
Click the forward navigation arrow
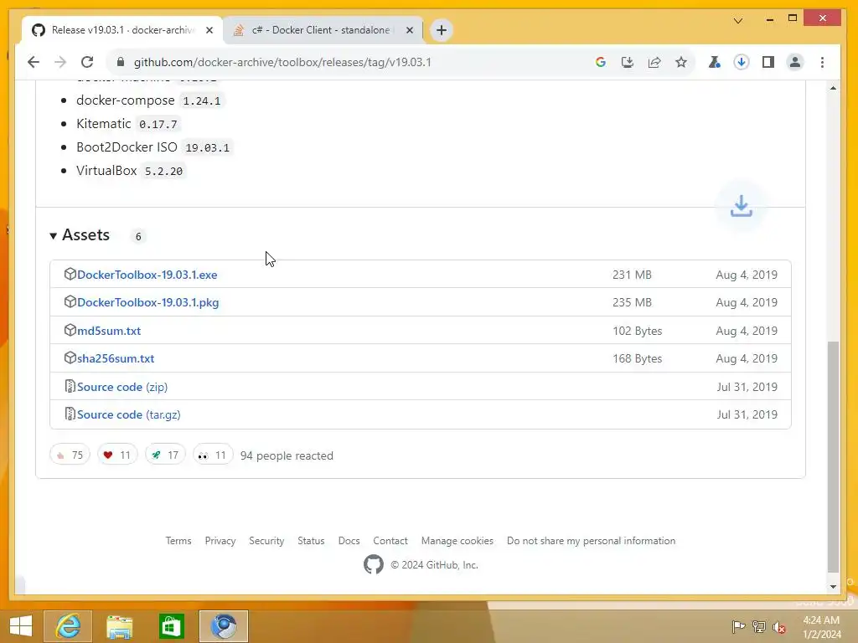click(x=60, y=62)
